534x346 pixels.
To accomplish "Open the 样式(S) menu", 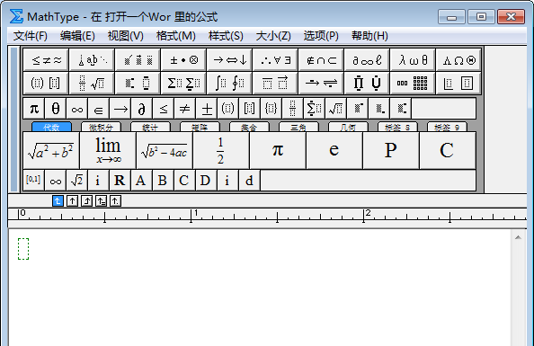I will (226, 35).
